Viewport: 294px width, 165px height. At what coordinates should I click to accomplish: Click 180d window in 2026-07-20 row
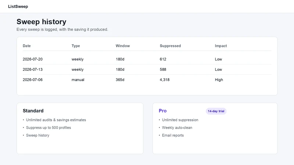click(x=120, y=59)
